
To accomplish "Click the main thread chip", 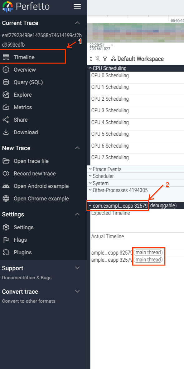I will pyautogui.click(x=148, y=252).
